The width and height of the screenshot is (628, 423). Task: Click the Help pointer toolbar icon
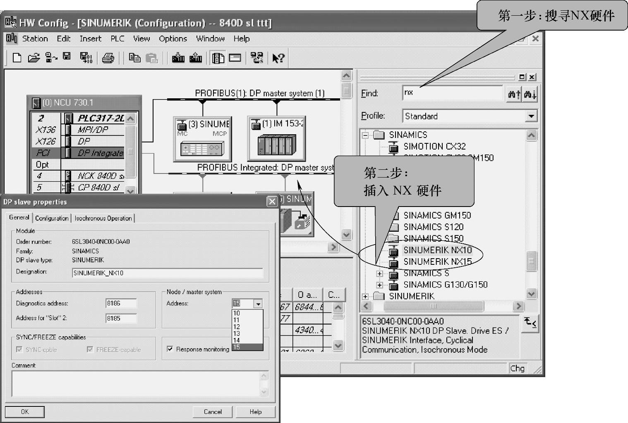pos(278,58)
